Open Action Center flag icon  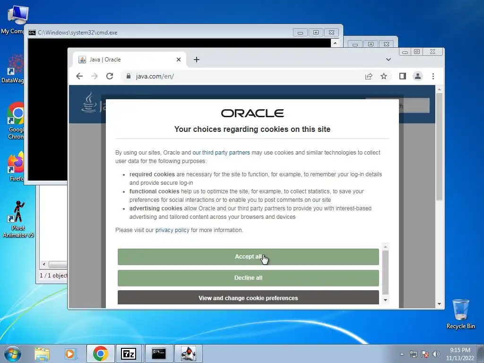[425, 354]
